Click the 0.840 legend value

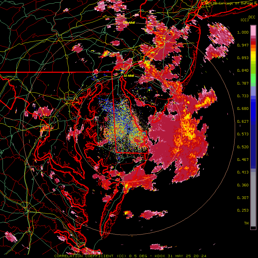[x=243, y=71]
